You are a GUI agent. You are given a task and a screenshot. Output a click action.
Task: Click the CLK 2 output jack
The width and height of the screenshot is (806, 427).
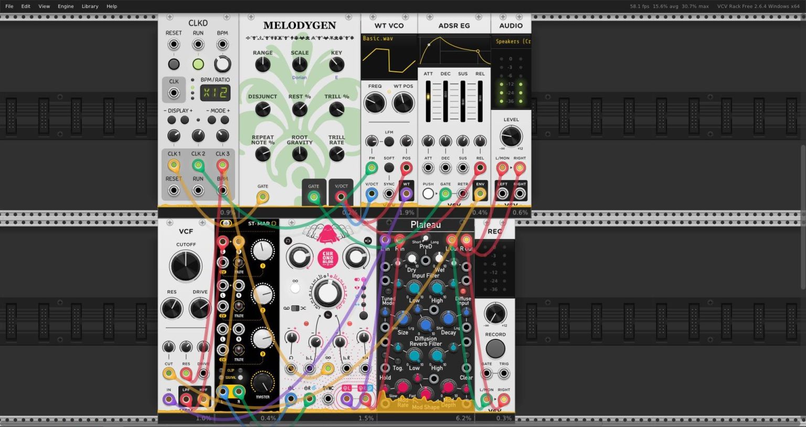[198, 165]
